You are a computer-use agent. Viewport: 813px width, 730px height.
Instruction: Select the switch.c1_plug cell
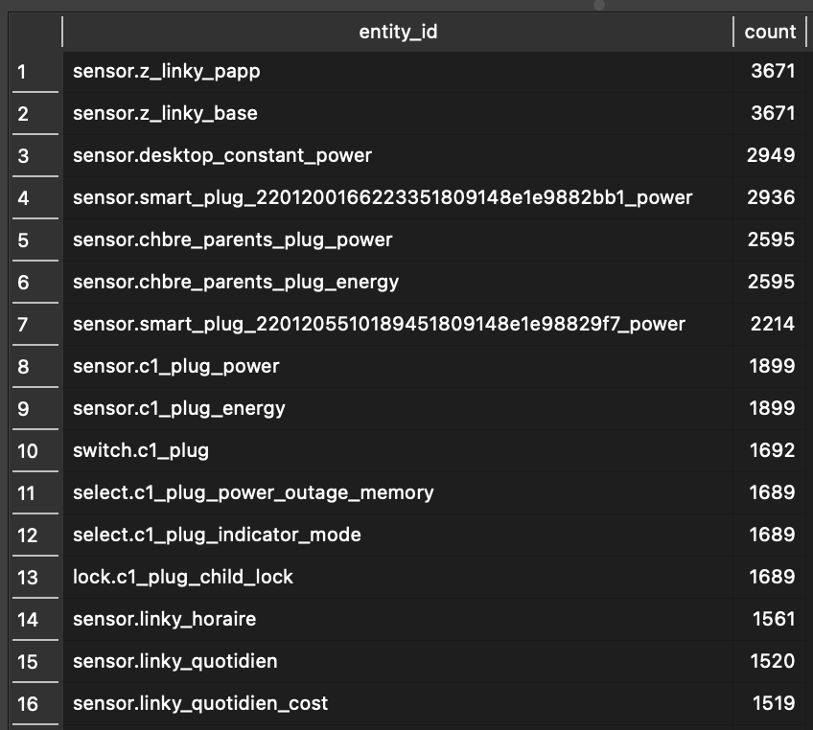point(398,451)
